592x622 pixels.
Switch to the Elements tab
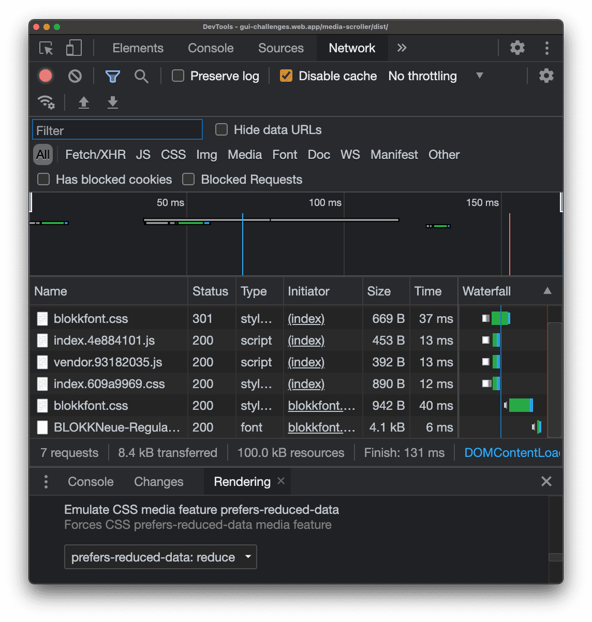138,48
